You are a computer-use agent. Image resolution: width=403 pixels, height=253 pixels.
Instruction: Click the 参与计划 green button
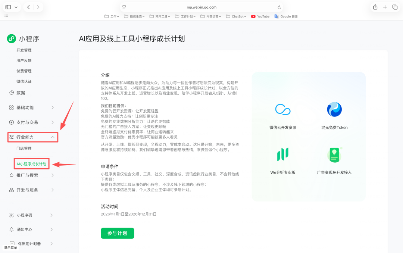click(x=117, y=233)
